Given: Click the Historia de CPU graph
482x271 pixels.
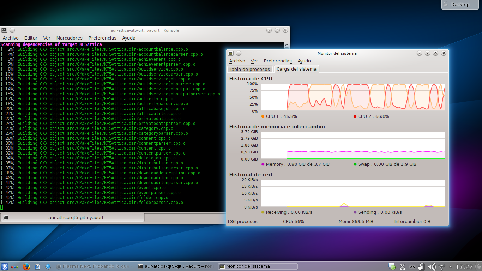Looking at the screenshot, I should pyautogui.click(x=353, y=97).
